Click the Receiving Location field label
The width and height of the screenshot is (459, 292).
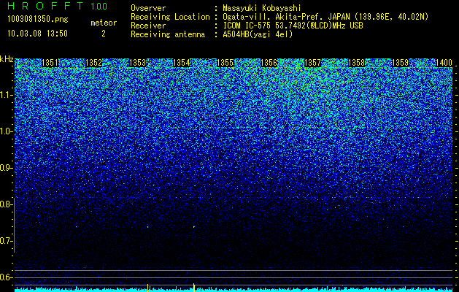click(x=170, y=17)
